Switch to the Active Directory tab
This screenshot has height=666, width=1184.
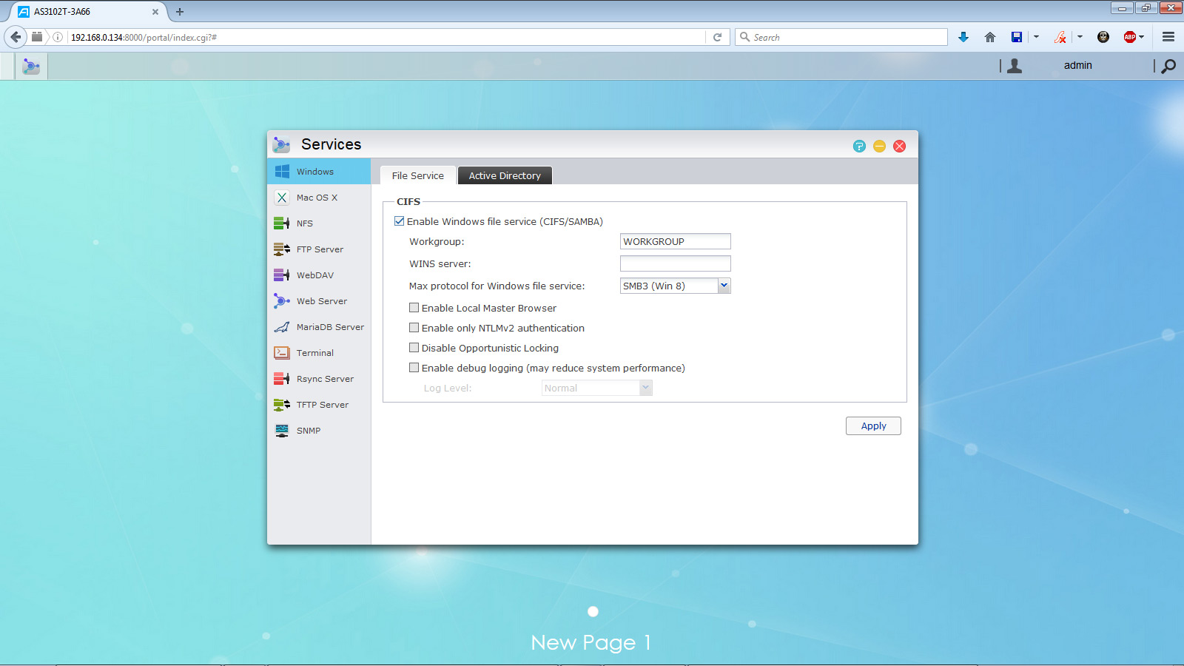(x=505, y=175)
